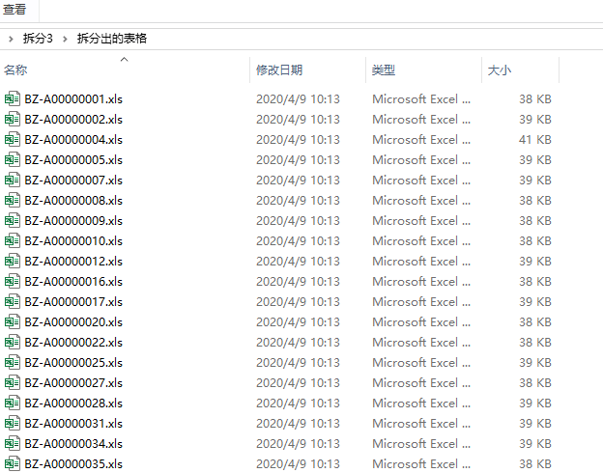The width and height of the screenshot is (603, 473).
Task: Select the icon next to BZ-A00000016.xls
Action: [13, 281]
